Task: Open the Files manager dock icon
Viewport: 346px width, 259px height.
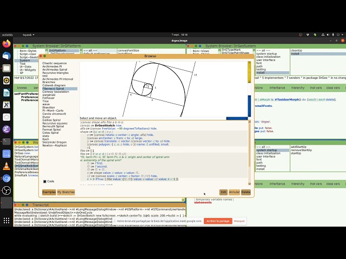Action: point(6,69)
